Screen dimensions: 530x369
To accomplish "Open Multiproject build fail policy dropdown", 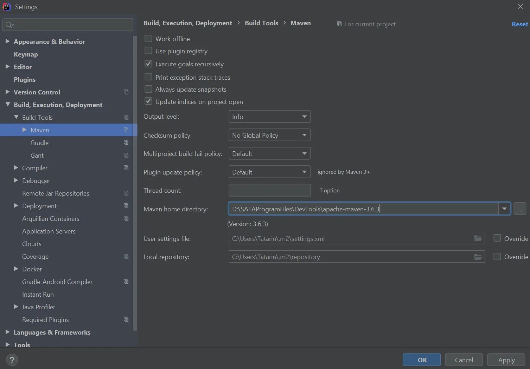I will point(269,153).
